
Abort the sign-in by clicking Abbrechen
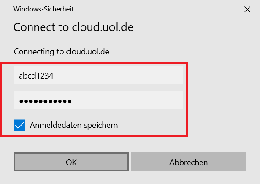tap(189, 162)
